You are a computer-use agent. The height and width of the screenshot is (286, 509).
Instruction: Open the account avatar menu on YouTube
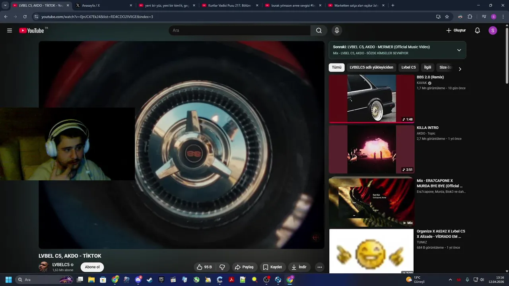click(493, 31)
